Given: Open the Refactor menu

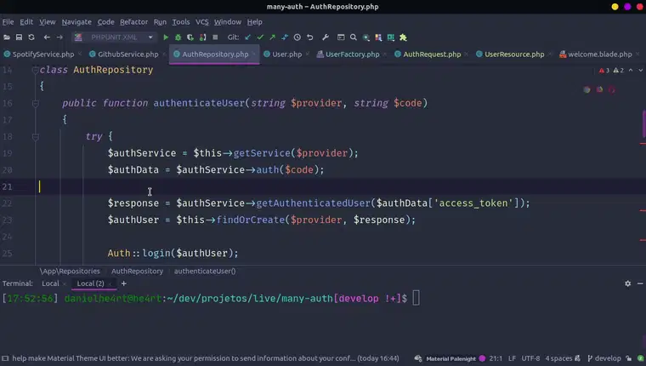Looking at the screenshot, I should coord(133,22).
